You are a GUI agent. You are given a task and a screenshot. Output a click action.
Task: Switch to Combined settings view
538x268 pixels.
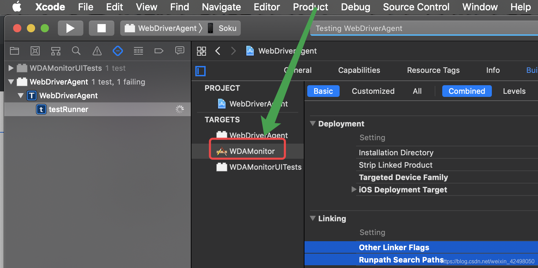(x=467, y=91)
